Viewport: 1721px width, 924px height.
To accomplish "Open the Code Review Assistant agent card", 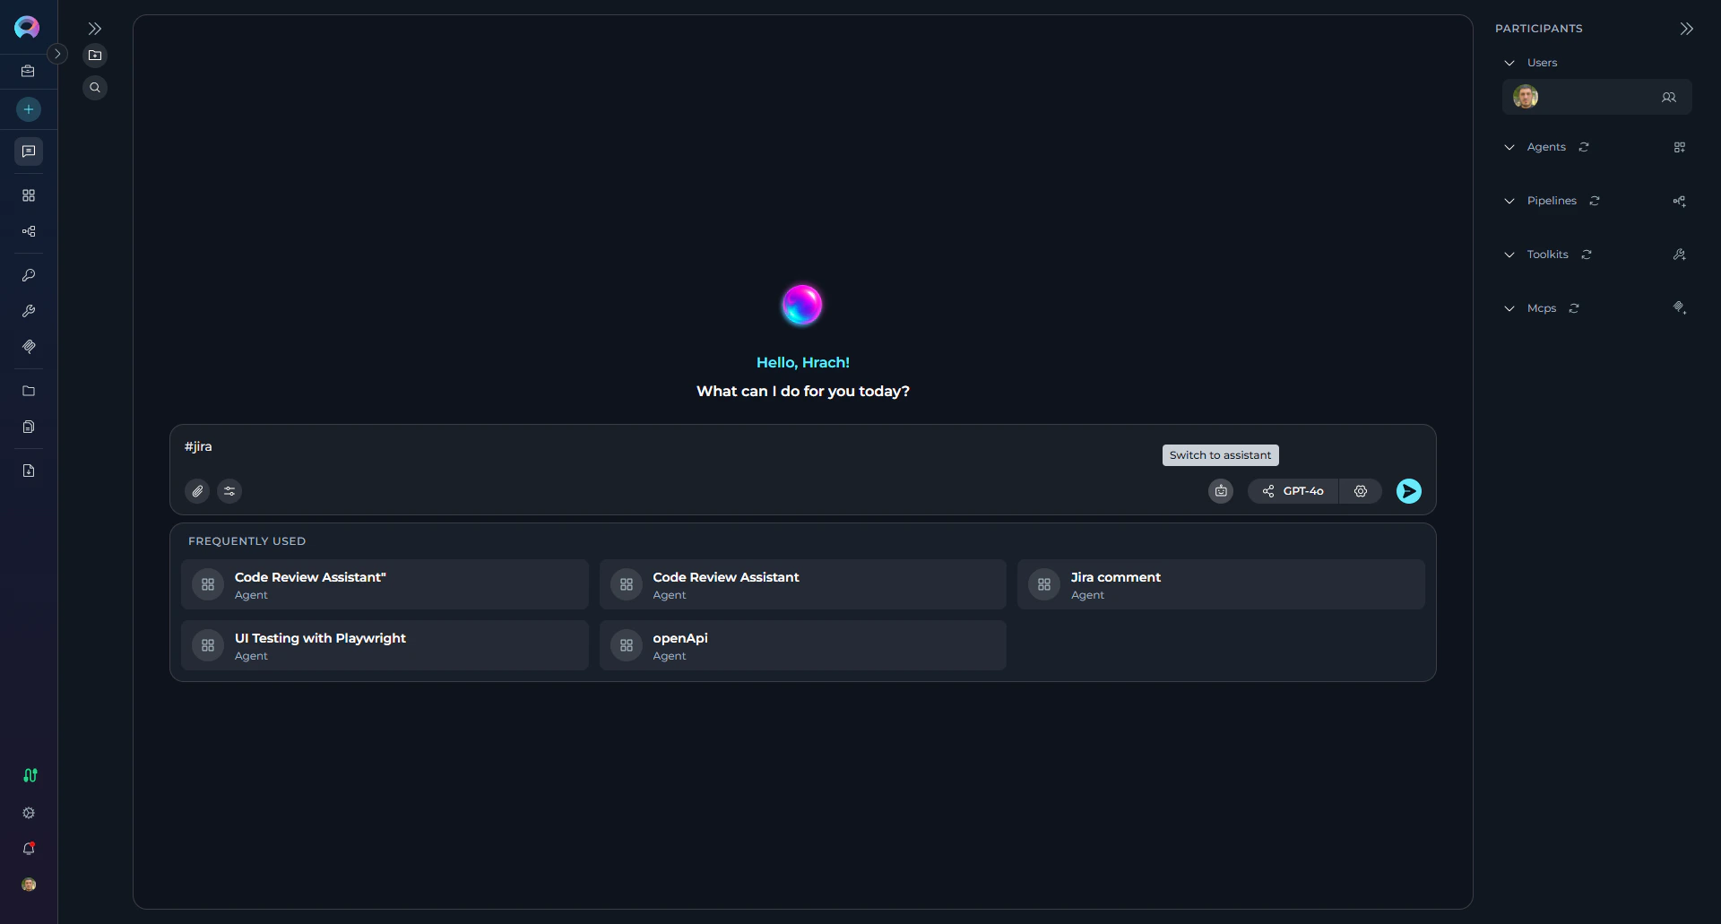I will coord(801,584).
